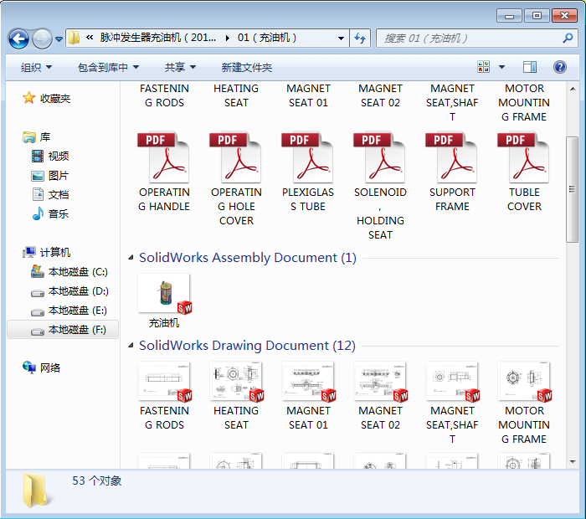Collapse the SolidWorks Drawing Document group

(131, 346)
